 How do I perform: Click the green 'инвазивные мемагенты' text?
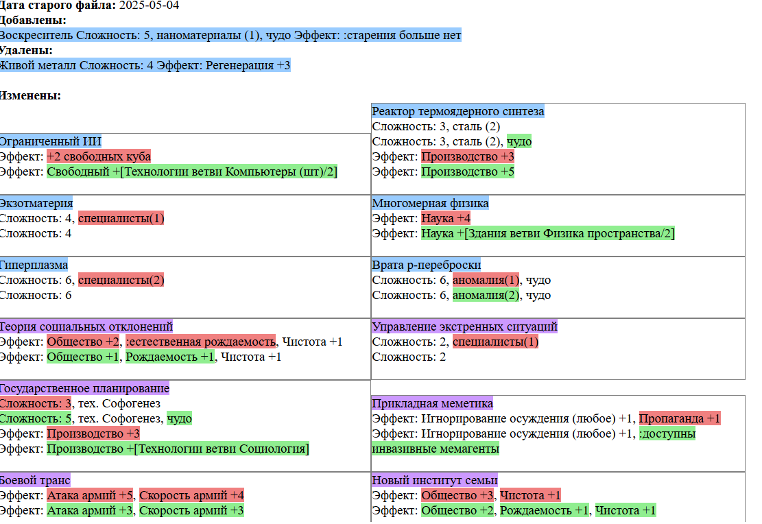(436, 449)
